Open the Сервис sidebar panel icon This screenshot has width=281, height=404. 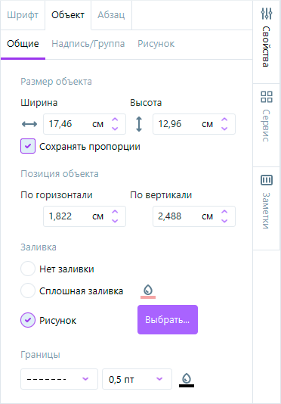(x=267, y=97)
